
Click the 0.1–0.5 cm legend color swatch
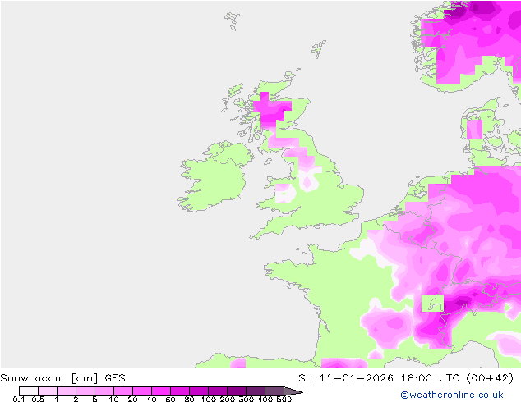coord(29,391)
